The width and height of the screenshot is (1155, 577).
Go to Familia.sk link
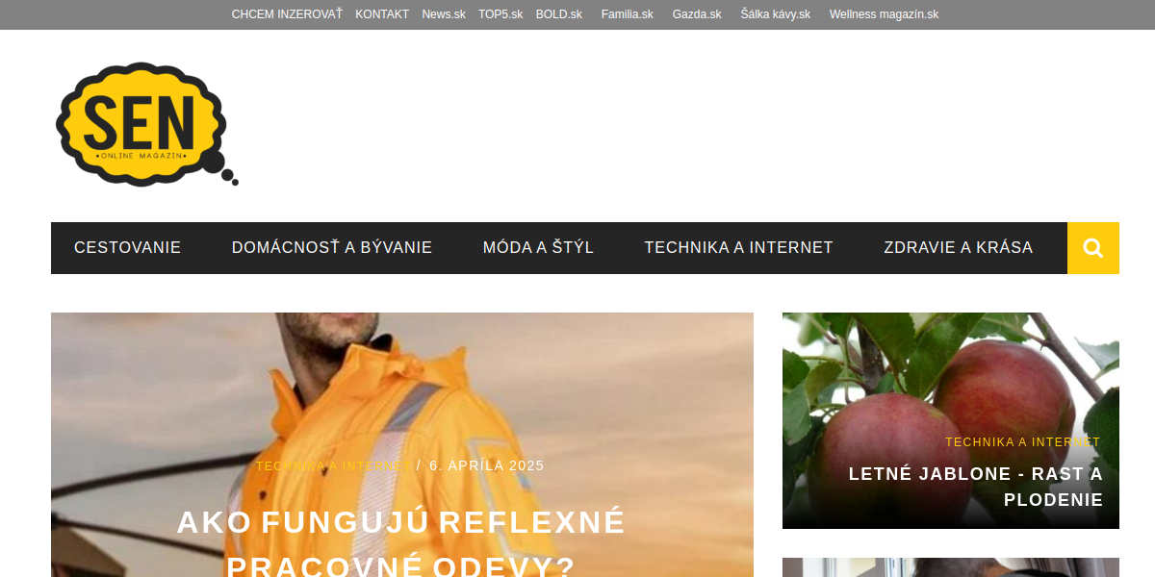click(x=628, y=14)
